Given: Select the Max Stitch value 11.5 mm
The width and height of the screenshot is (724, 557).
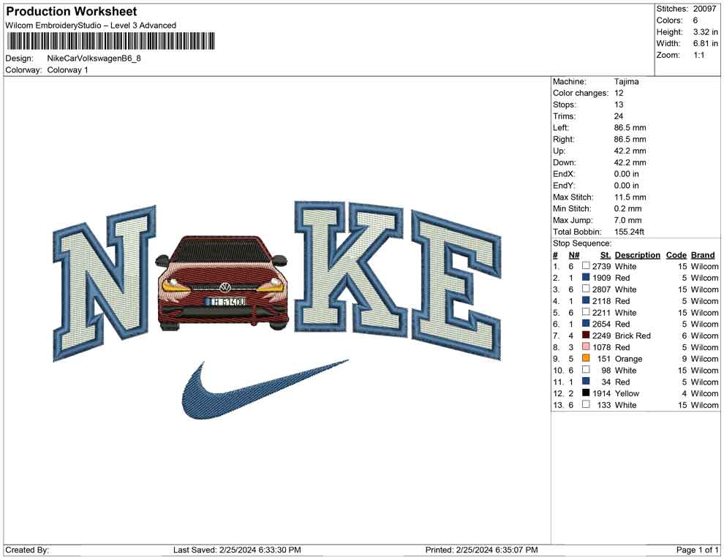Looking at the screenshot, I should (x=630, y=197).
